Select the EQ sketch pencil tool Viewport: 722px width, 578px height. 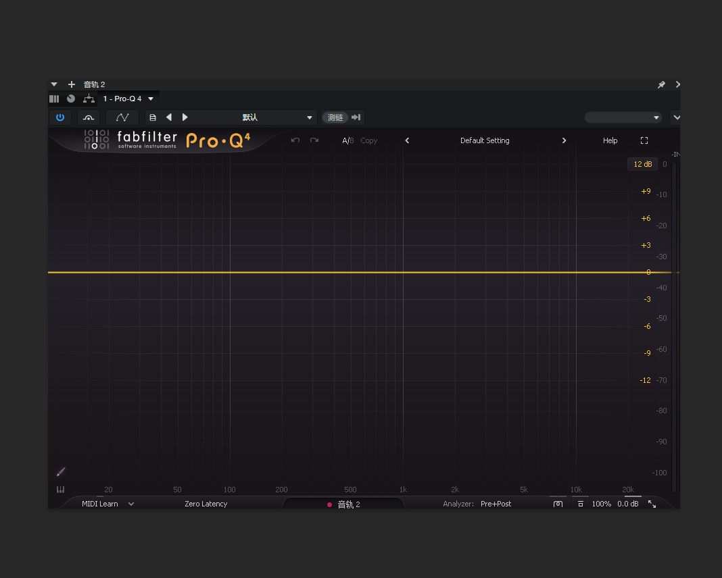click(61, 472)
